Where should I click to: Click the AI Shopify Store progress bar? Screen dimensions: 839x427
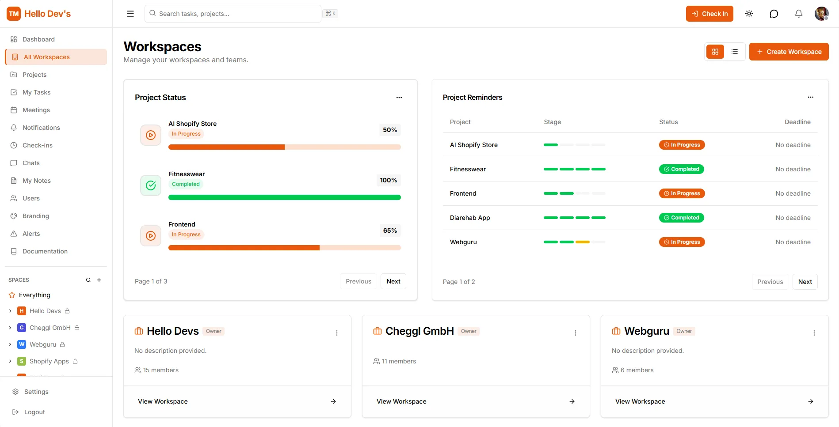pos(285,147)
